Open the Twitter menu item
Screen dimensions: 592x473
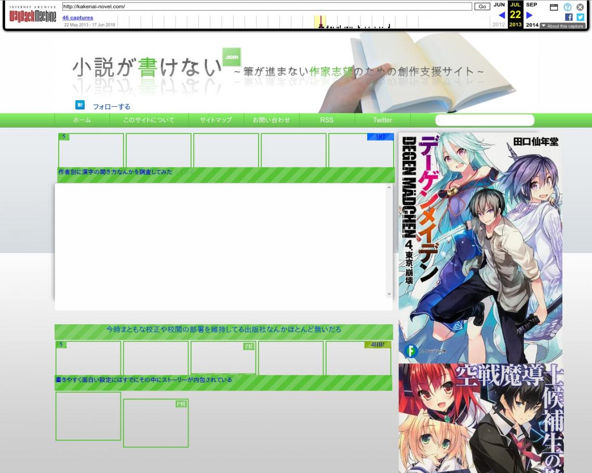click(382, 120)
